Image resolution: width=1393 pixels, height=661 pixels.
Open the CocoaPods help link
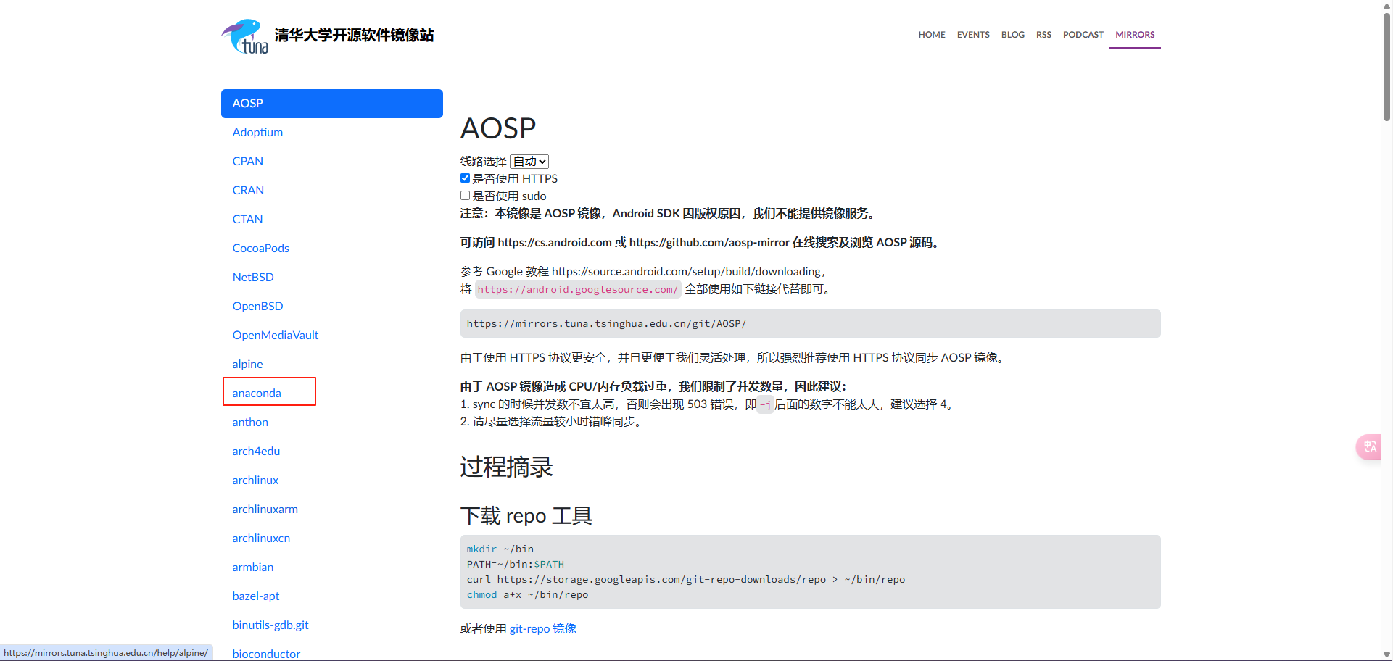tap(261, 249)
